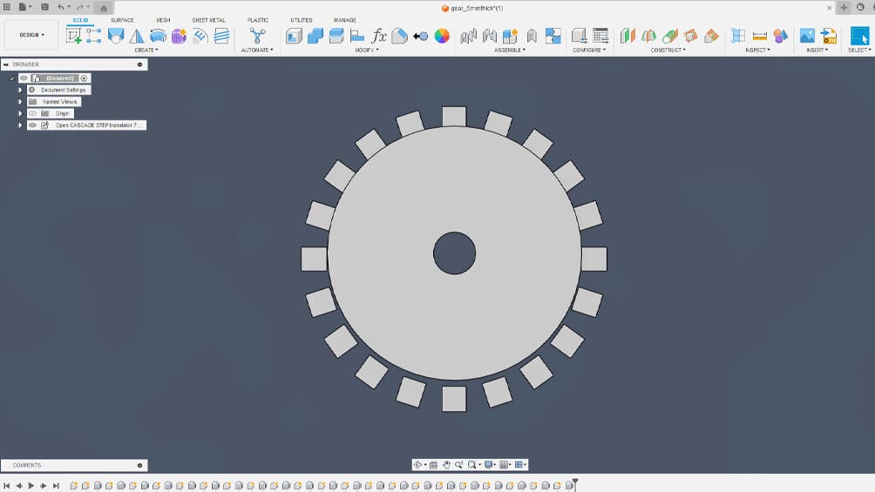Expand the MODIFY menu
The width and height of the screenshot is (875, 492).
click(367, 51)
